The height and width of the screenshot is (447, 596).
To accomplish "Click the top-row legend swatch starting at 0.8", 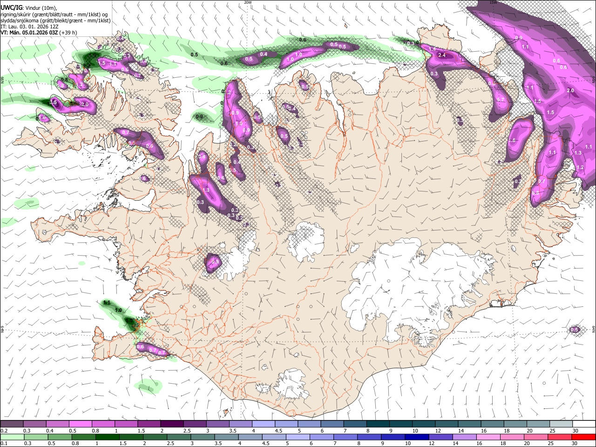I will pos(103,424).
